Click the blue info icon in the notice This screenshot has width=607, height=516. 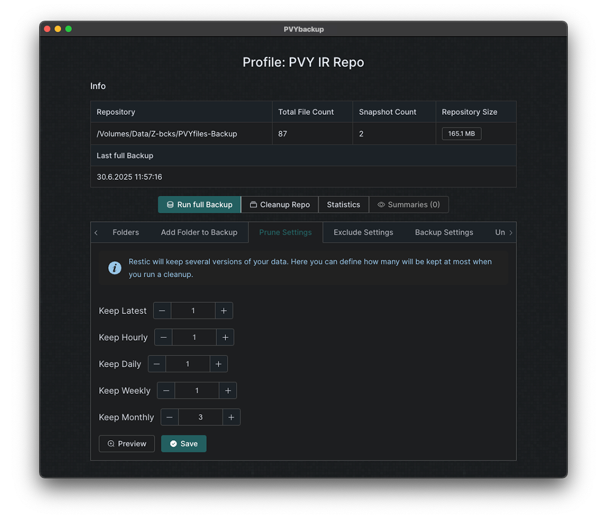point(114,268)
